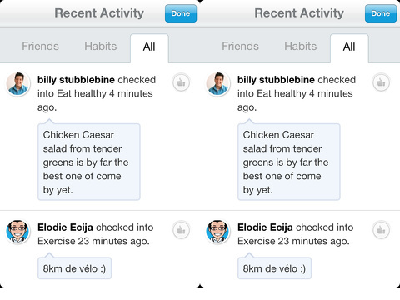Switch to Habits tab in right panel
The height and width of the screenshot is (300, 400).
pos(301,46)
